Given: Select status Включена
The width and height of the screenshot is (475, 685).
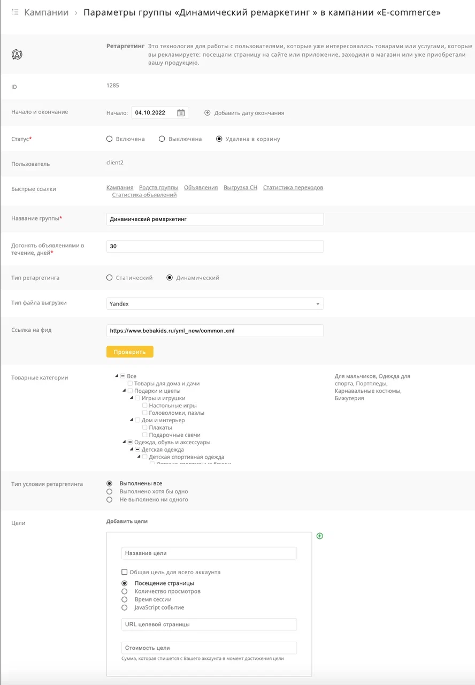Looking at the screenshot, I should pos(110,139).
